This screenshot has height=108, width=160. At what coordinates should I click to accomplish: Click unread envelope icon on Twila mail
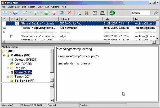coord(4,28)
